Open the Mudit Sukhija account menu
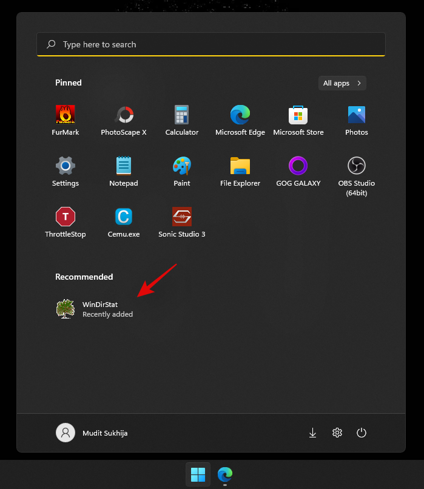 point(92,433)
